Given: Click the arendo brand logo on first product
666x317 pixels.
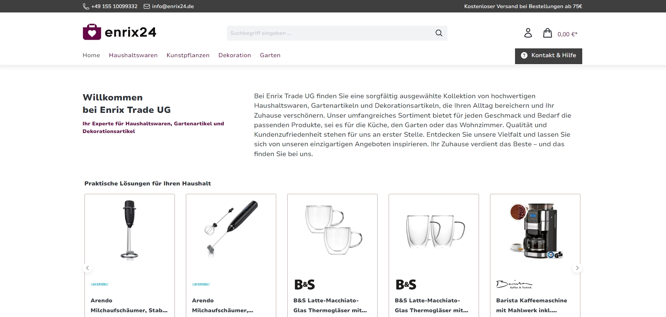Looking at the screenshot, I should pos(100,284).
